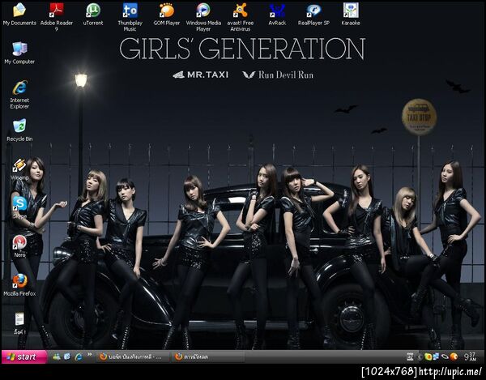Image resolution: width=486 pixels, height=380 pixels.
Task: Launch the Karaoke desktop shortcut
Action: click(351, 14)
